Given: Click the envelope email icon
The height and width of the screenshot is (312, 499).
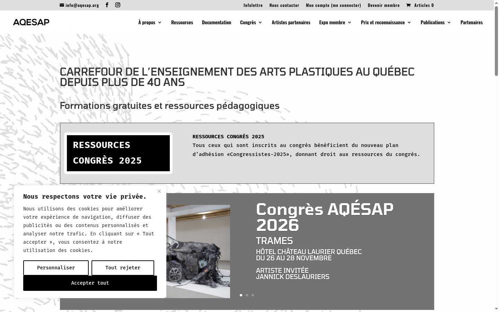Looking at the screenshot, I should click(62, 5).
